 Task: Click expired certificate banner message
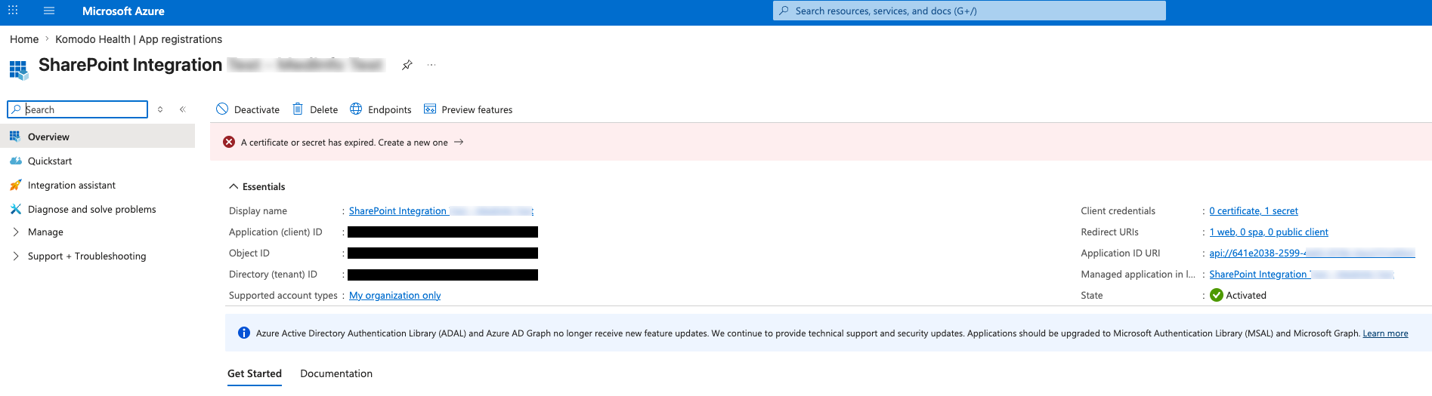pos(345,142)
